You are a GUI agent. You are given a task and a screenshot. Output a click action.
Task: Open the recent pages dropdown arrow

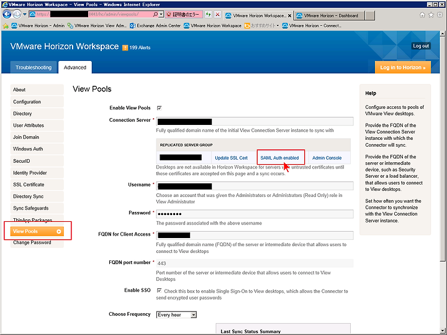[25, 14]
